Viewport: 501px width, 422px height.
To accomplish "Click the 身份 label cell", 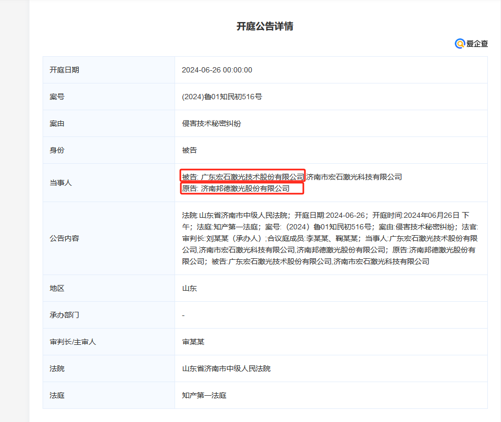I will (109, 150).
